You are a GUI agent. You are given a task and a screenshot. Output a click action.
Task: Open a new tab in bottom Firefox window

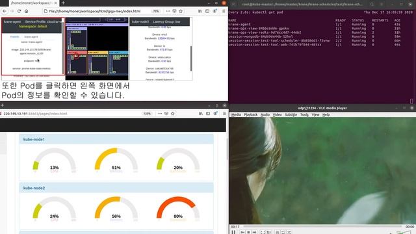2,105
